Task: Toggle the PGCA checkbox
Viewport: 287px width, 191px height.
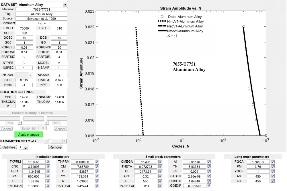Action: tap(273, 162)
